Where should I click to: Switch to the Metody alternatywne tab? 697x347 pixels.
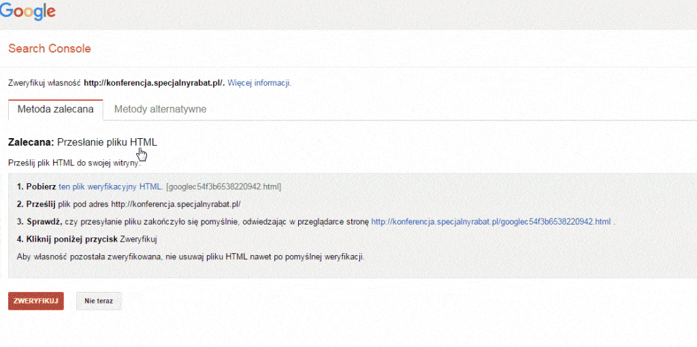[x=160, y=110]
